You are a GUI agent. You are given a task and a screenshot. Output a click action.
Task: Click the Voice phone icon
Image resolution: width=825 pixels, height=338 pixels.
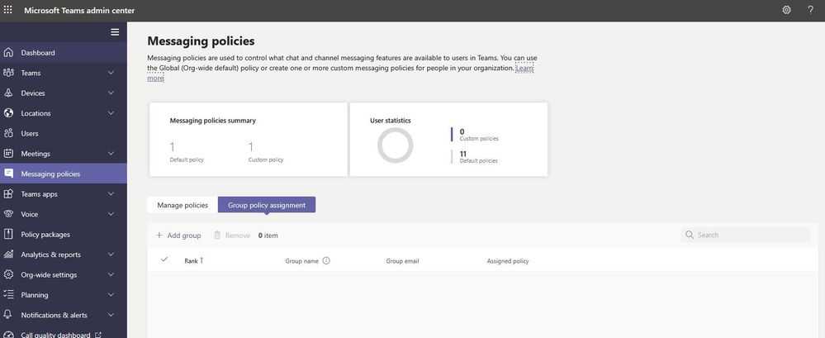[8, 214]
